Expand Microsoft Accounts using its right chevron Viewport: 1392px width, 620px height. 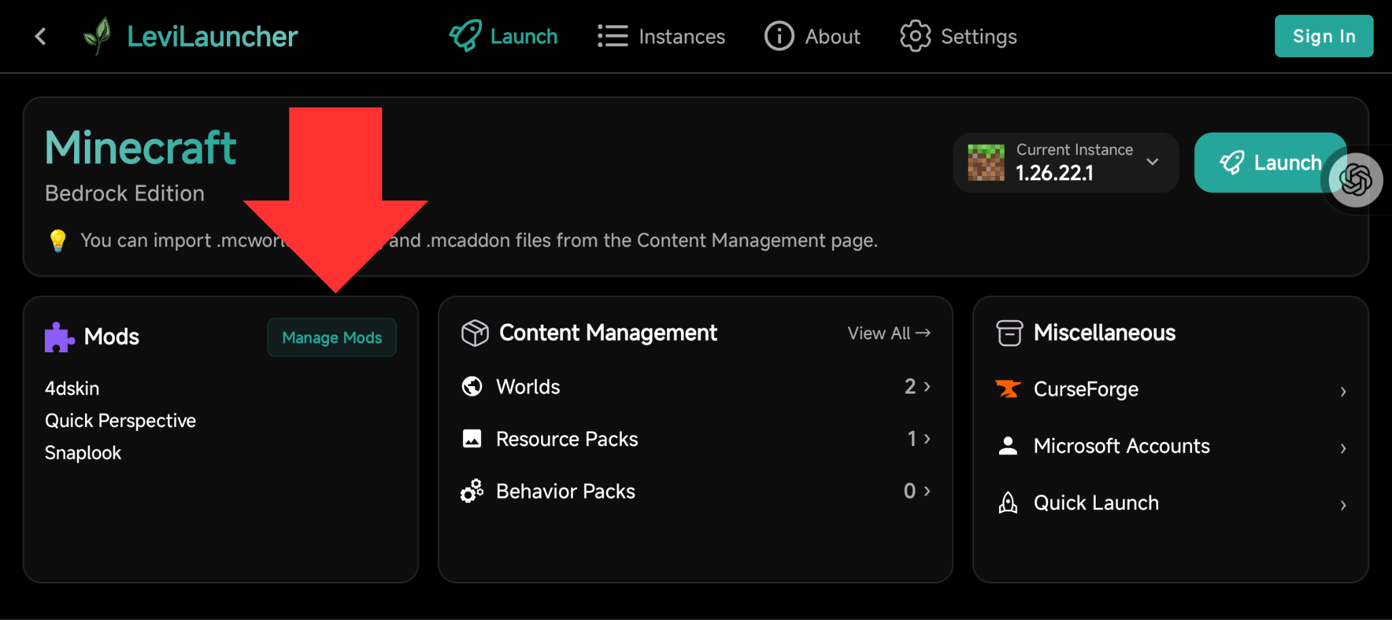[x=1343, y=448]
